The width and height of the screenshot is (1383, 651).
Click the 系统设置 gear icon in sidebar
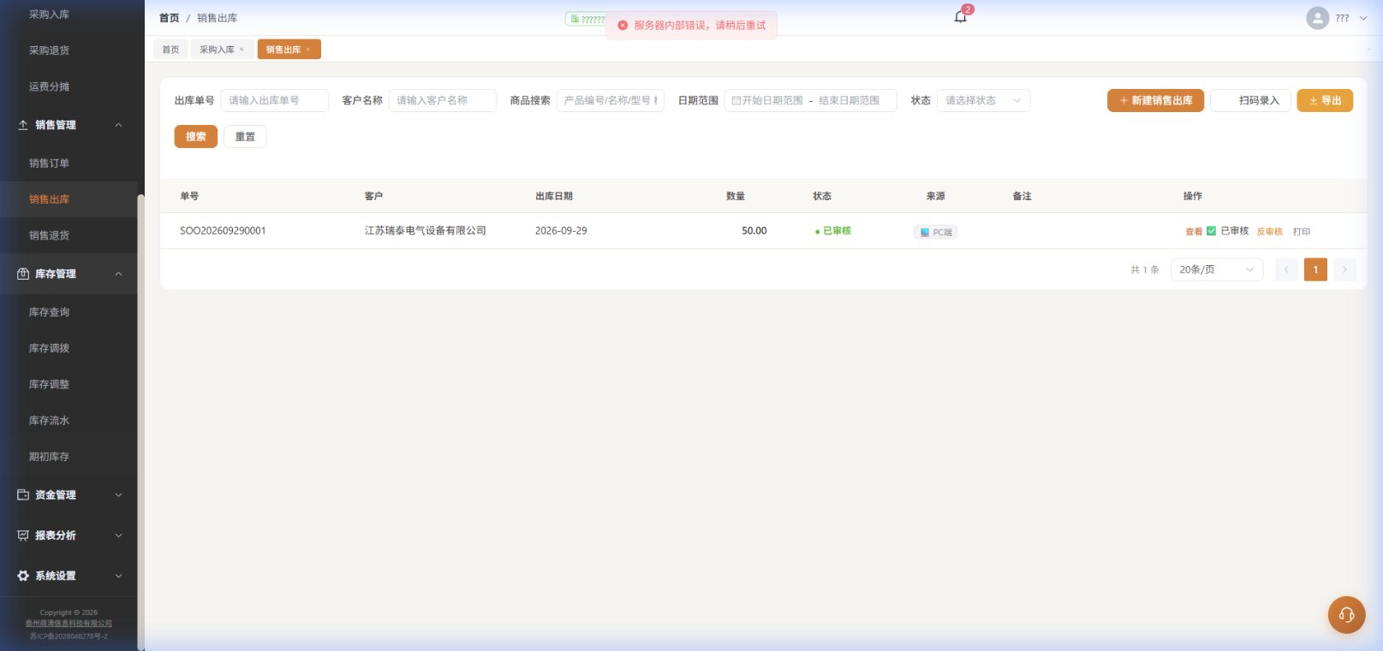coord(23,576)
